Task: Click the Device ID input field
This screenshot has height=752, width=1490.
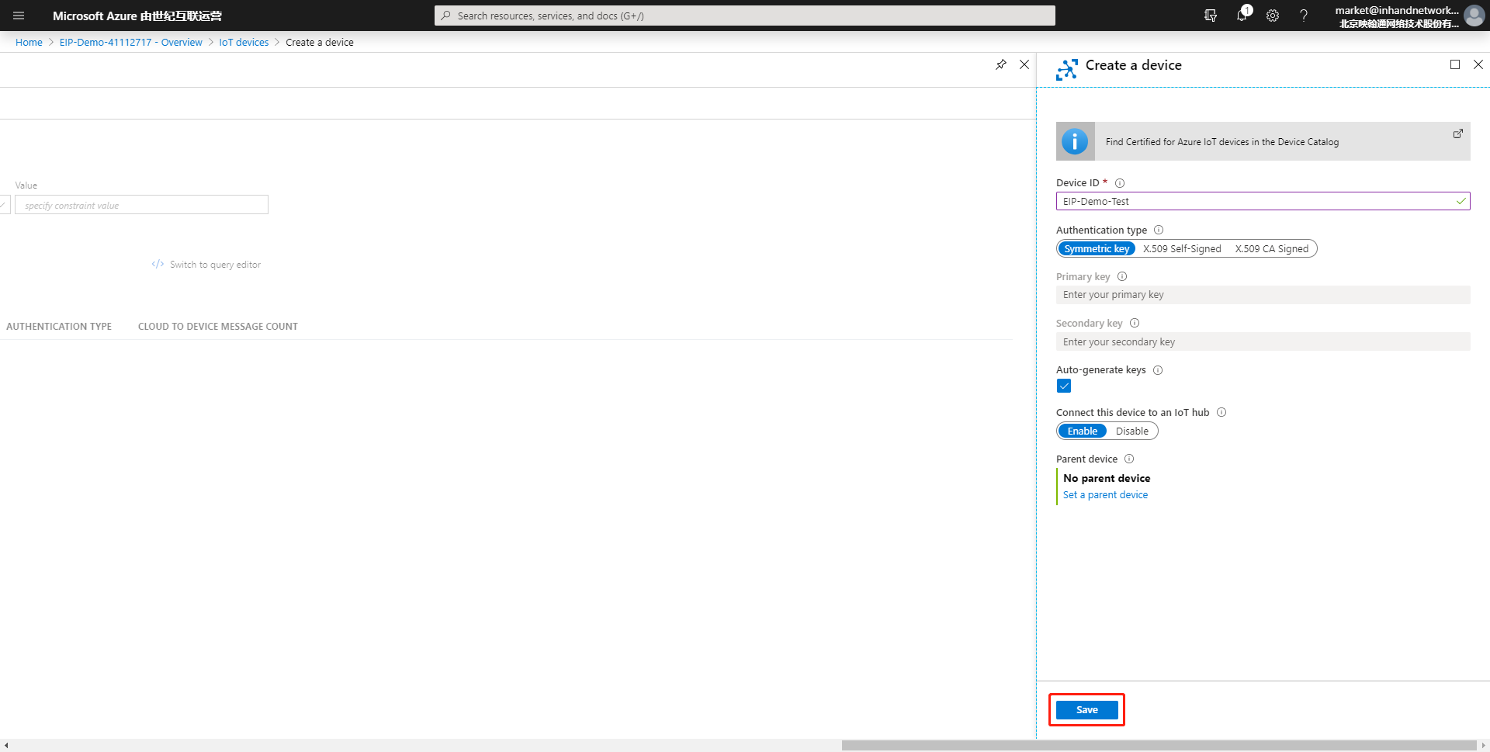Action: tap(1263, 201)
